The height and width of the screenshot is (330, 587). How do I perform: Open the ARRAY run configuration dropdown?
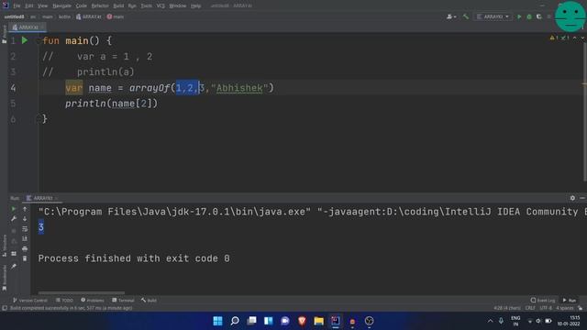tap(493, 16)
